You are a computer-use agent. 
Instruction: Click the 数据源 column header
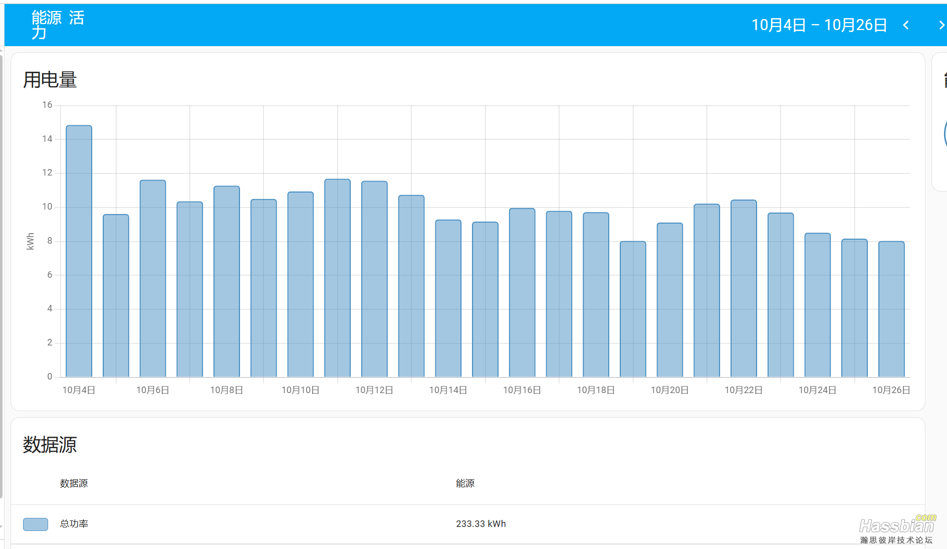point(74,483)
